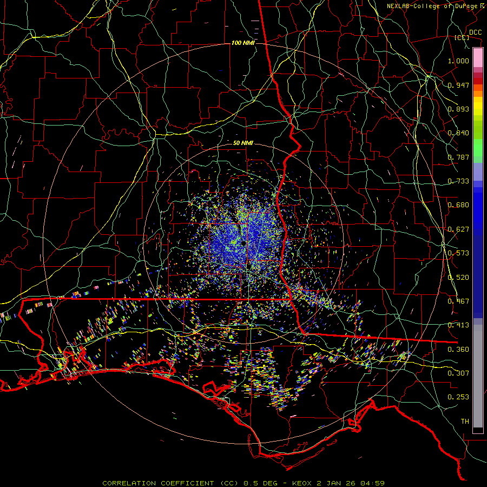The width and height of the screenshot is (487, 487).
Task: Click the 100 NMI range ring label
Action: [243, 43]
